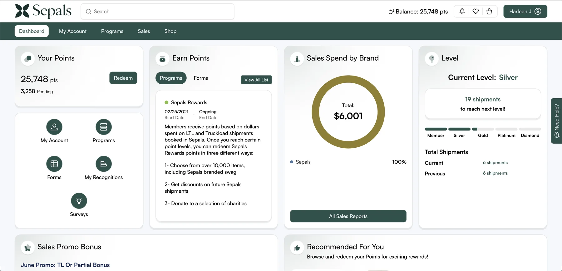The width and height of the screenshot is (562, 271).
Task: Click the View All List button
Action: (256, 80)
